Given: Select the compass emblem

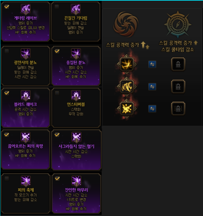Looking at the screenshot, I should click(178, 24).
